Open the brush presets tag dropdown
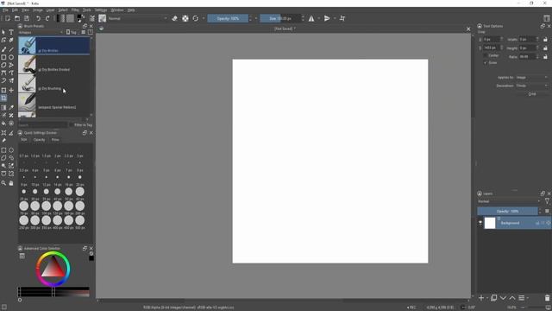 41,33
